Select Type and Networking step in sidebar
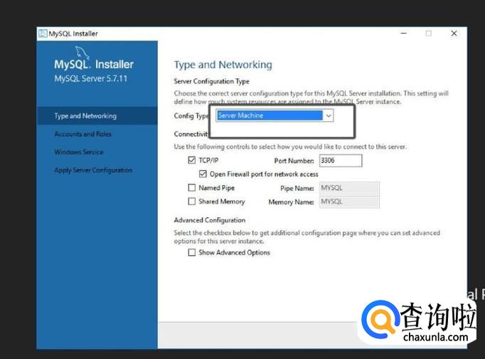This screenshot has width=485, height=359. 97,116
